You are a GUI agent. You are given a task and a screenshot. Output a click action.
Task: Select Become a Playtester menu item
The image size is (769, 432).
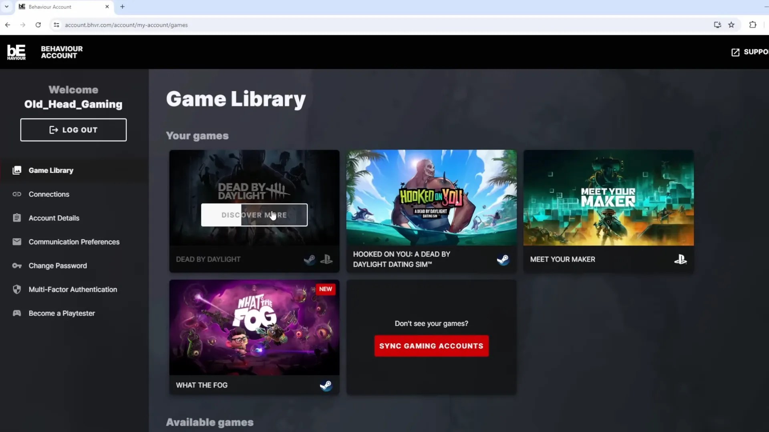(62, 313)
